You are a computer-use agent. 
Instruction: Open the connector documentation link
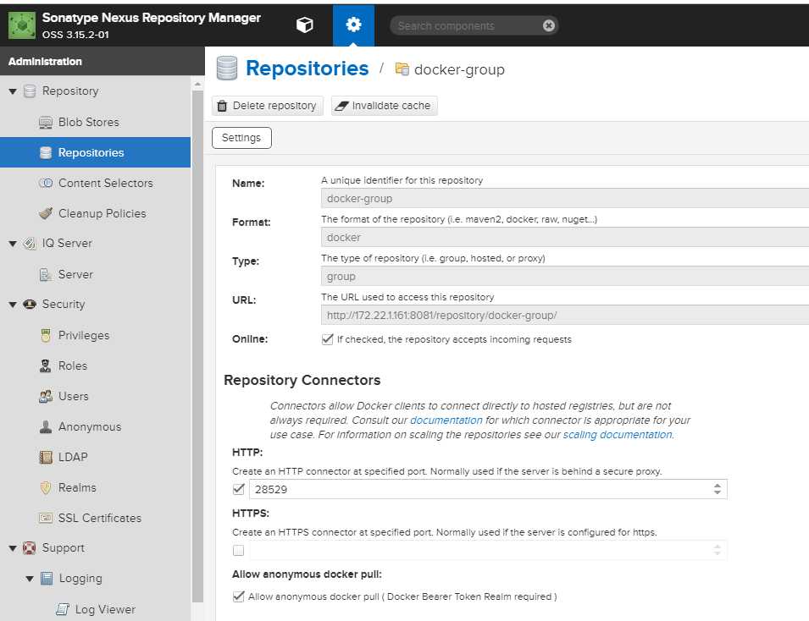[x=446, y=420]
